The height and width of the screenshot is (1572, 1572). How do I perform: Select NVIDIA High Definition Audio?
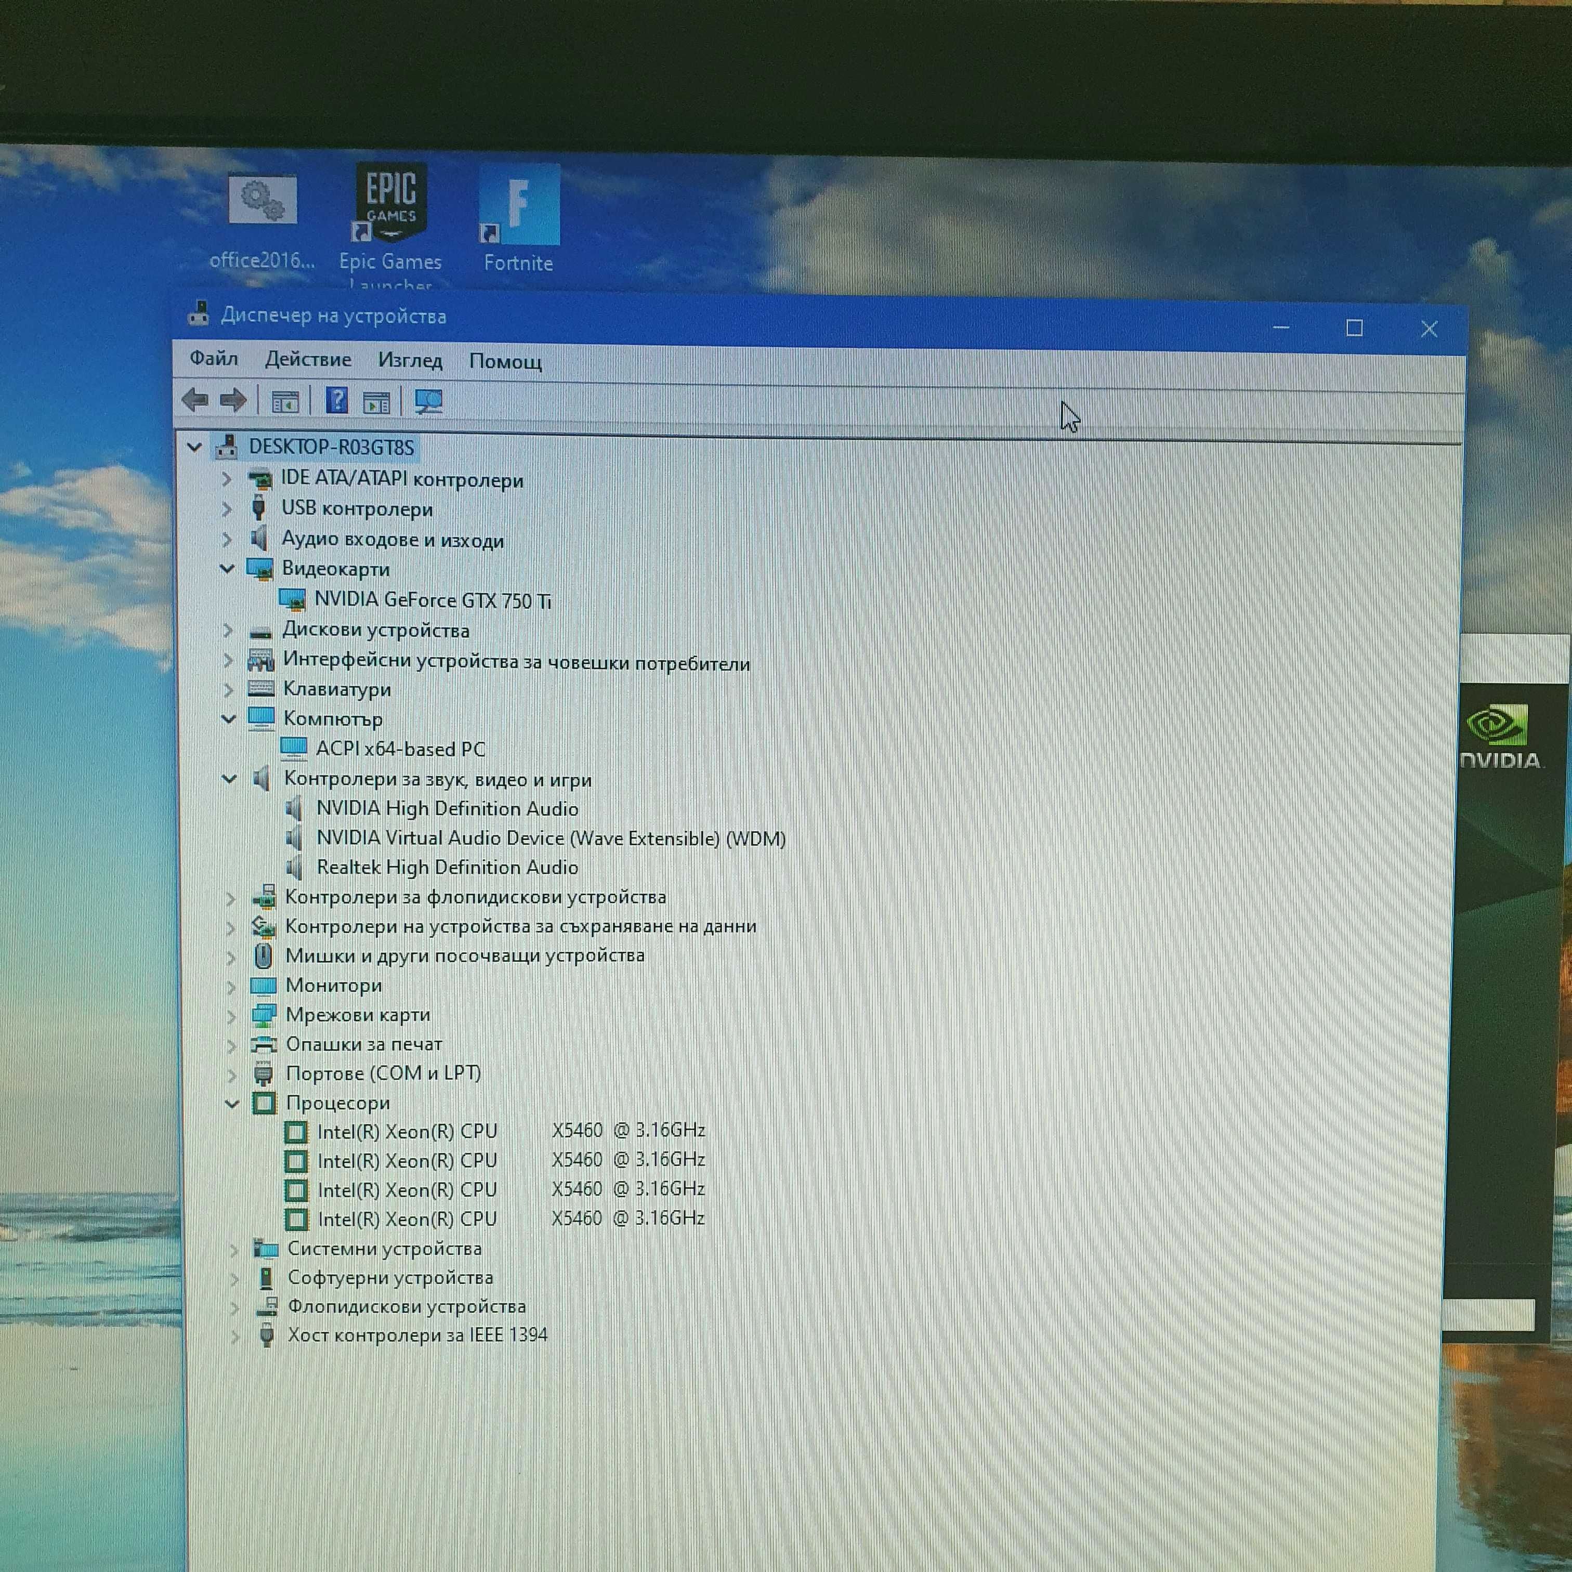448,808
